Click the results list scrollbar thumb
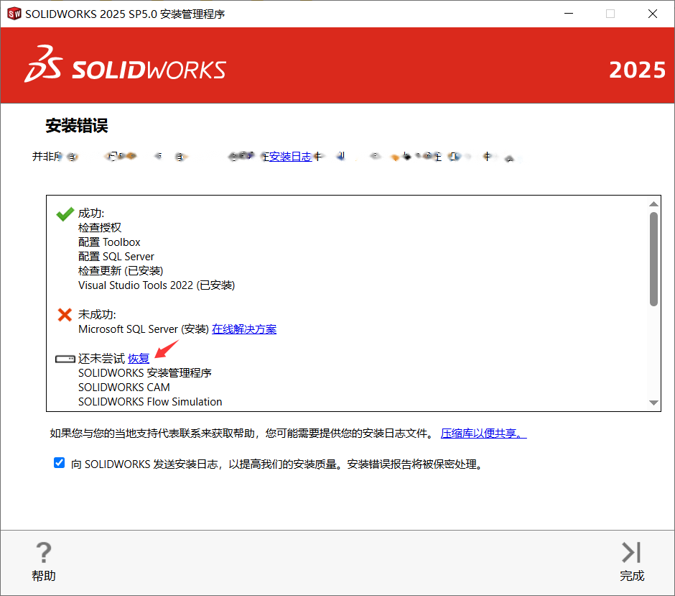Screen dimensions: 675x596 [653, 259]
